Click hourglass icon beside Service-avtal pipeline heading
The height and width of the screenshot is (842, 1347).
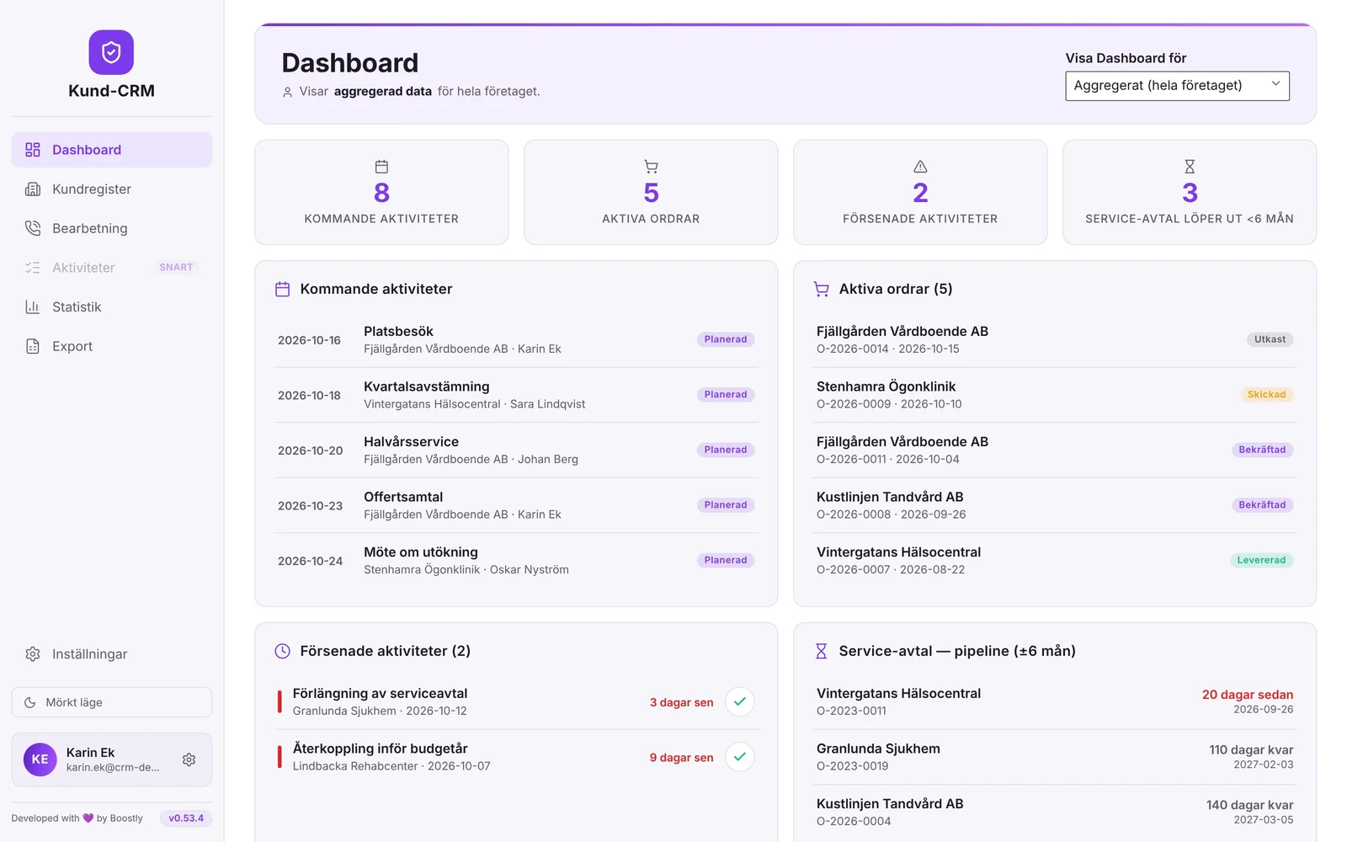click(822, 651)
